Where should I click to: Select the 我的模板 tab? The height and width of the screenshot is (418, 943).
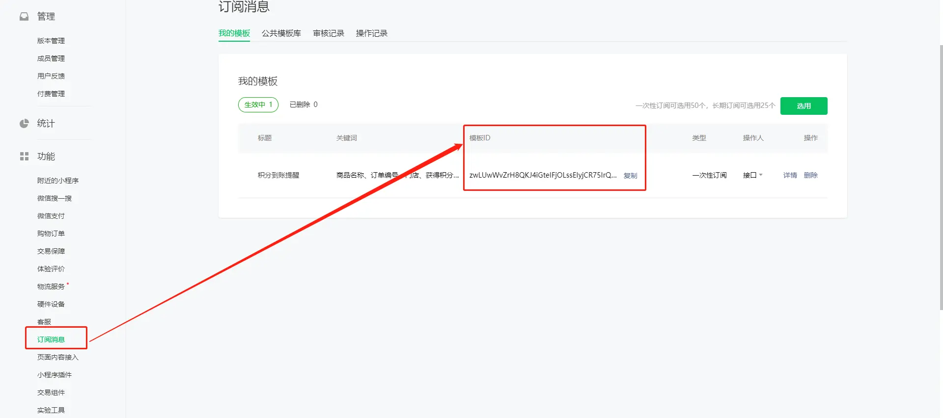click(x=234, y=33)
